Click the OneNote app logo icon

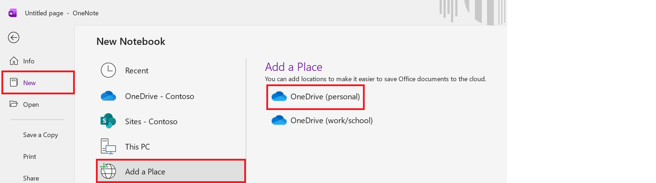coord(12,13)
